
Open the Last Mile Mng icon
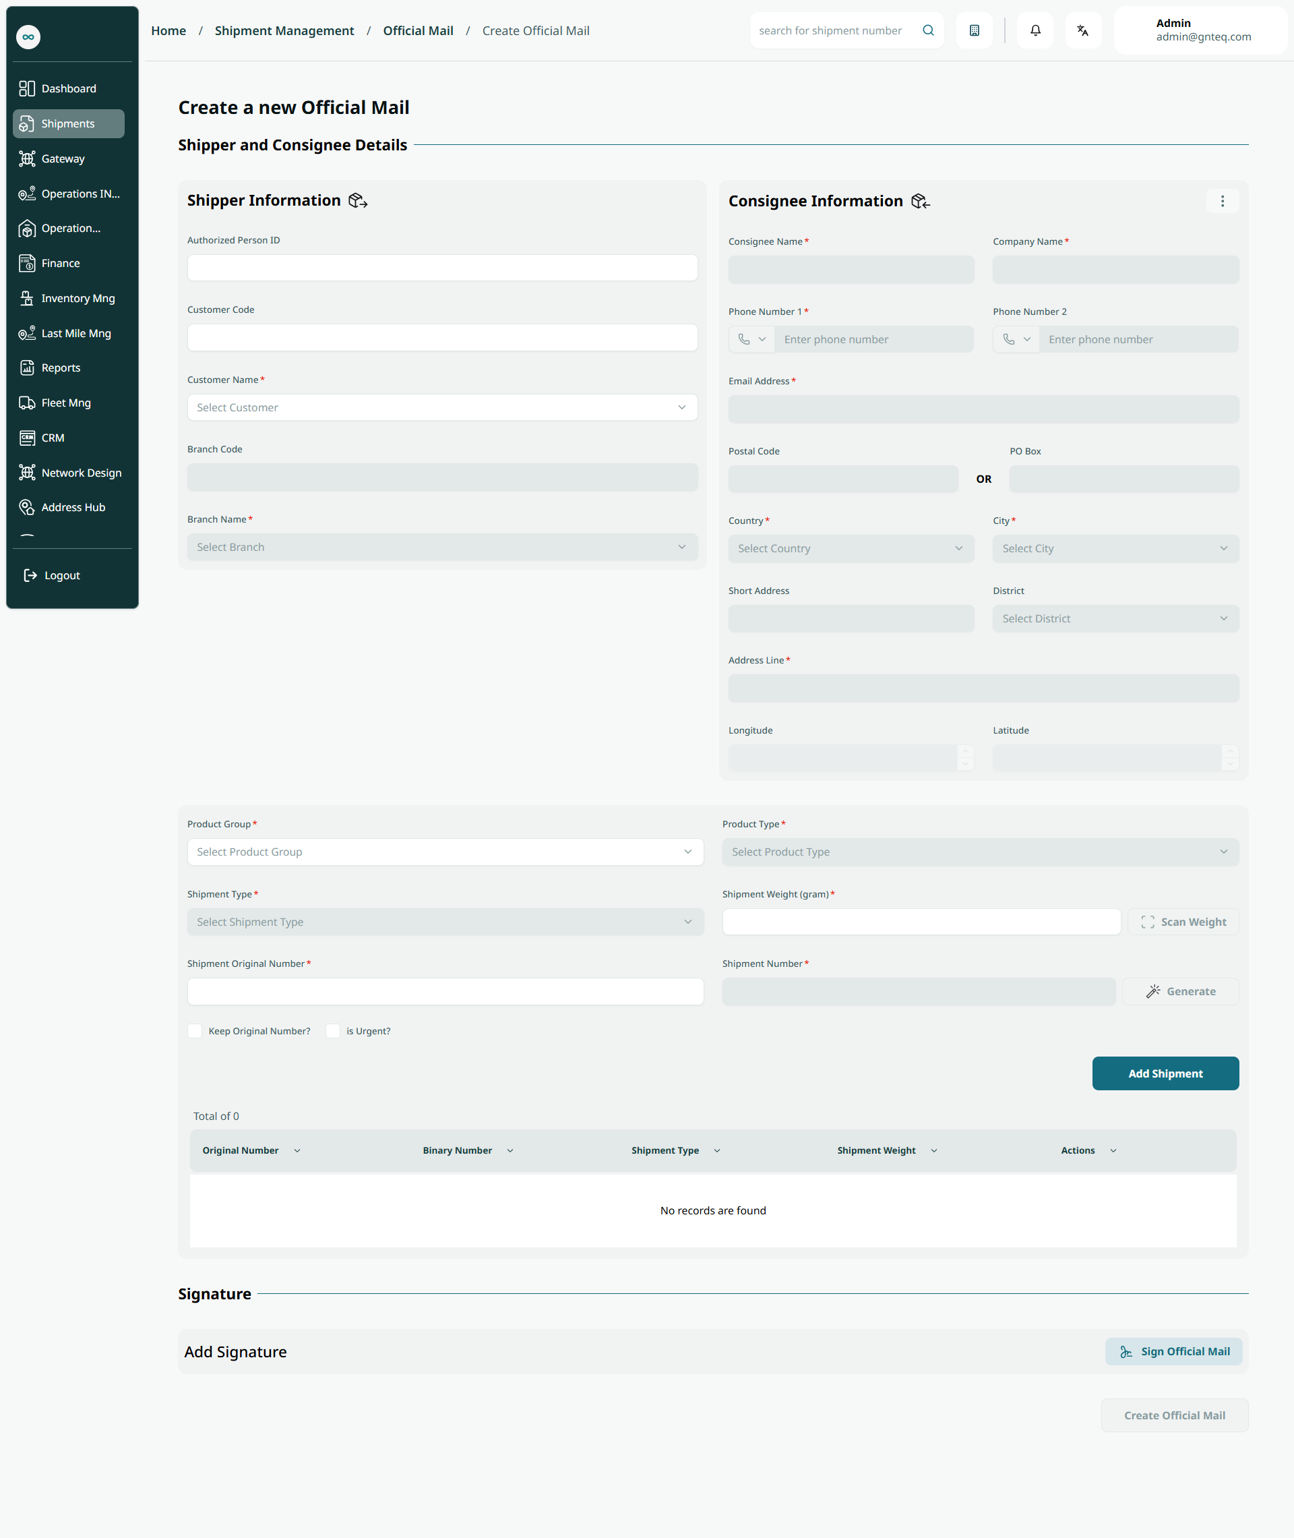(x=26, y=333)
